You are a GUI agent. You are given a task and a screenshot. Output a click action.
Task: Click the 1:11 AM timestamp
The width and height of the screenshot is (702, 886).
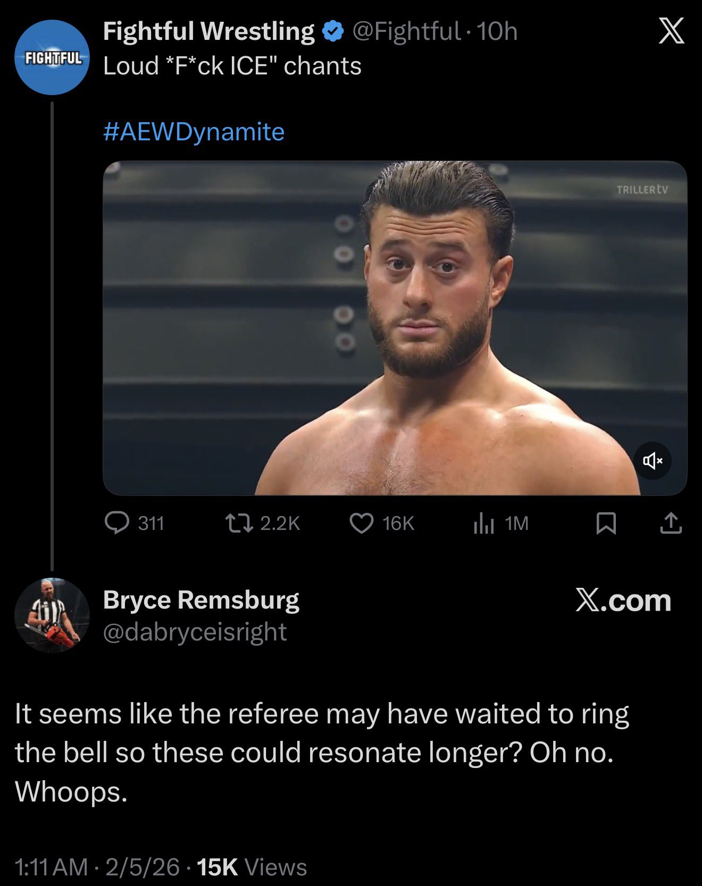pos(52,867)
